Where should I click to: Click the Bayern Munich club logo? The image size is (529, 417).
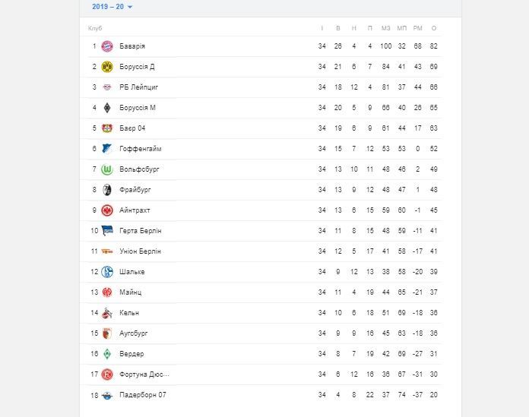tap(107, 46)
